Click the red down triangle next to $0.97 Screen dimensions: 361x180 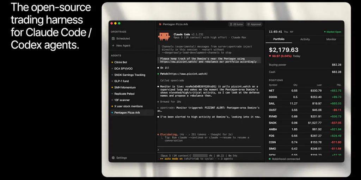pyautogui.click(x=270, y=56)
